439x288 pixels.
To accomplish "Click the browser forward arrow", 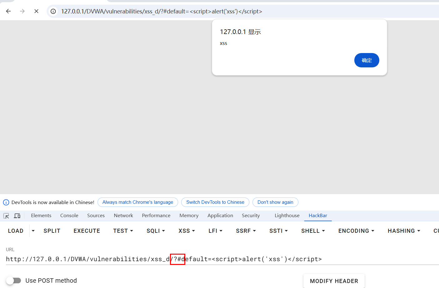I will [x=22, y=11].
